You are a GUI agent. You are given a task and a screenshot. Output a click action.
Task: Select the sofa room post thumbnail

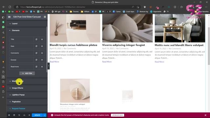[x=75, y=28]
